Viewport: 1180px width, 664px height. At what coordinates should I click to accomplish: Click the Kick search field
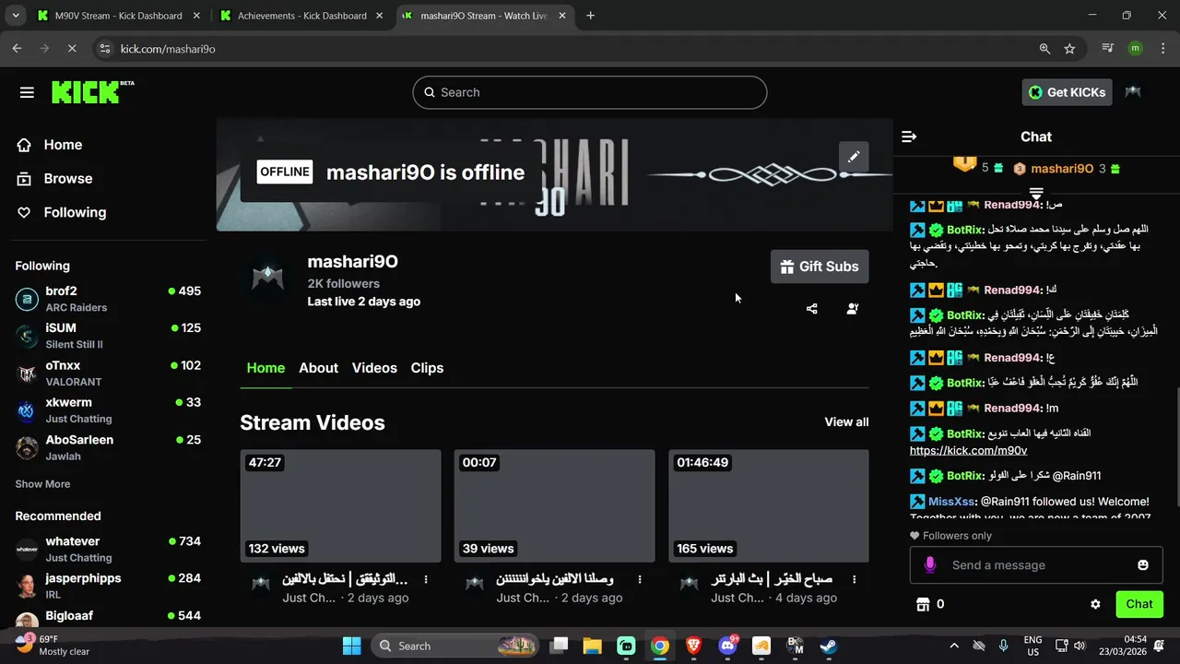click(x=589, y=92)
